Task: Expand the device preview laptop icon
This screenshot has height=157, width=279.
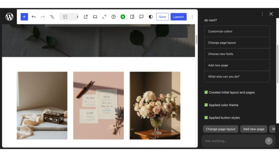Action: [95, 17]
